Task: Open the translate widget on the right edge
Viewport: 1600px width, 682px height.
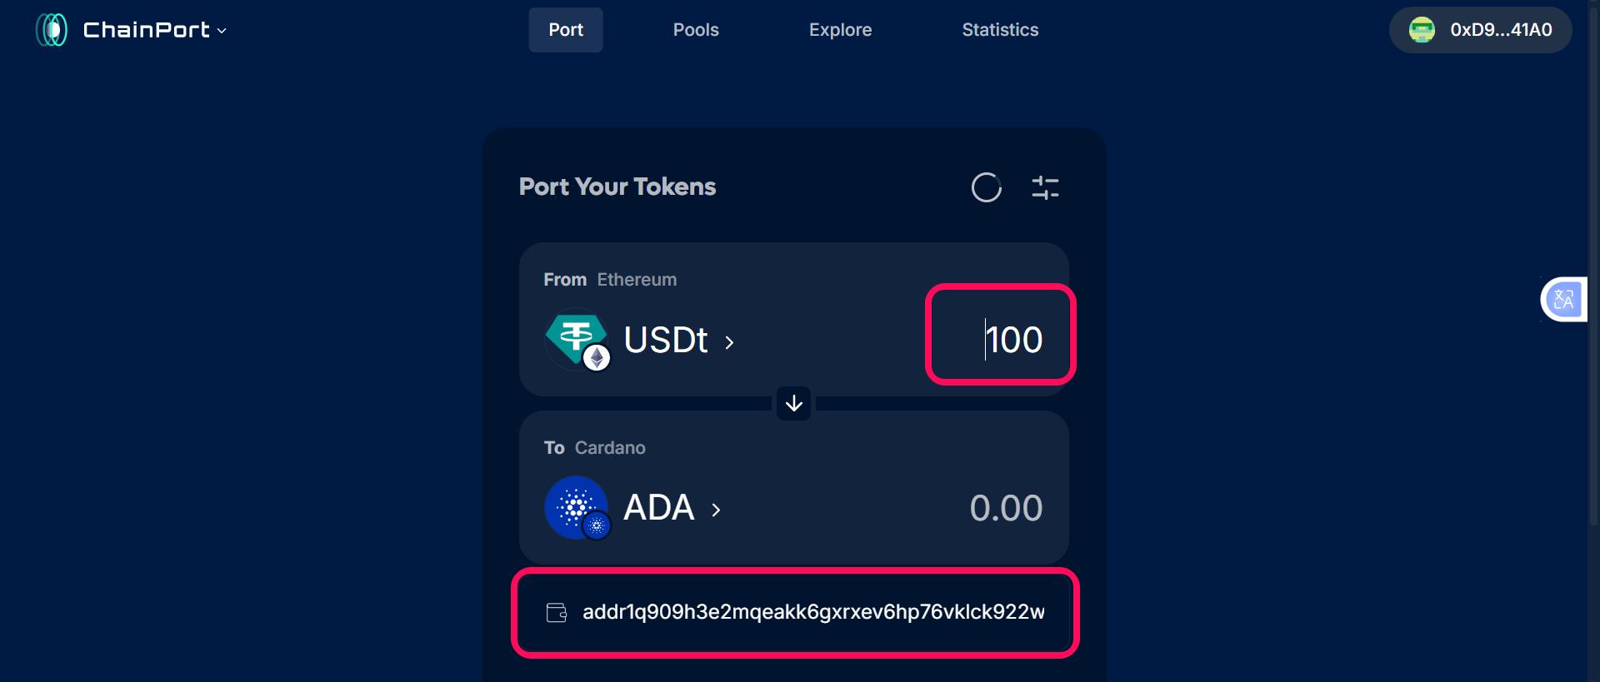Action: [1565, 299]
